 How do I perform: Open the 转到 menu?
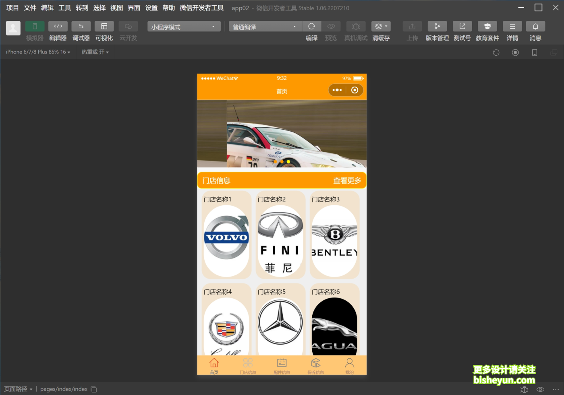click(82, 8)
